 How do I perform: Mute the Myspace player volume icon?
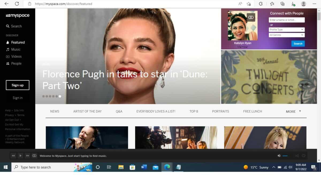click(x=279, y=156)
